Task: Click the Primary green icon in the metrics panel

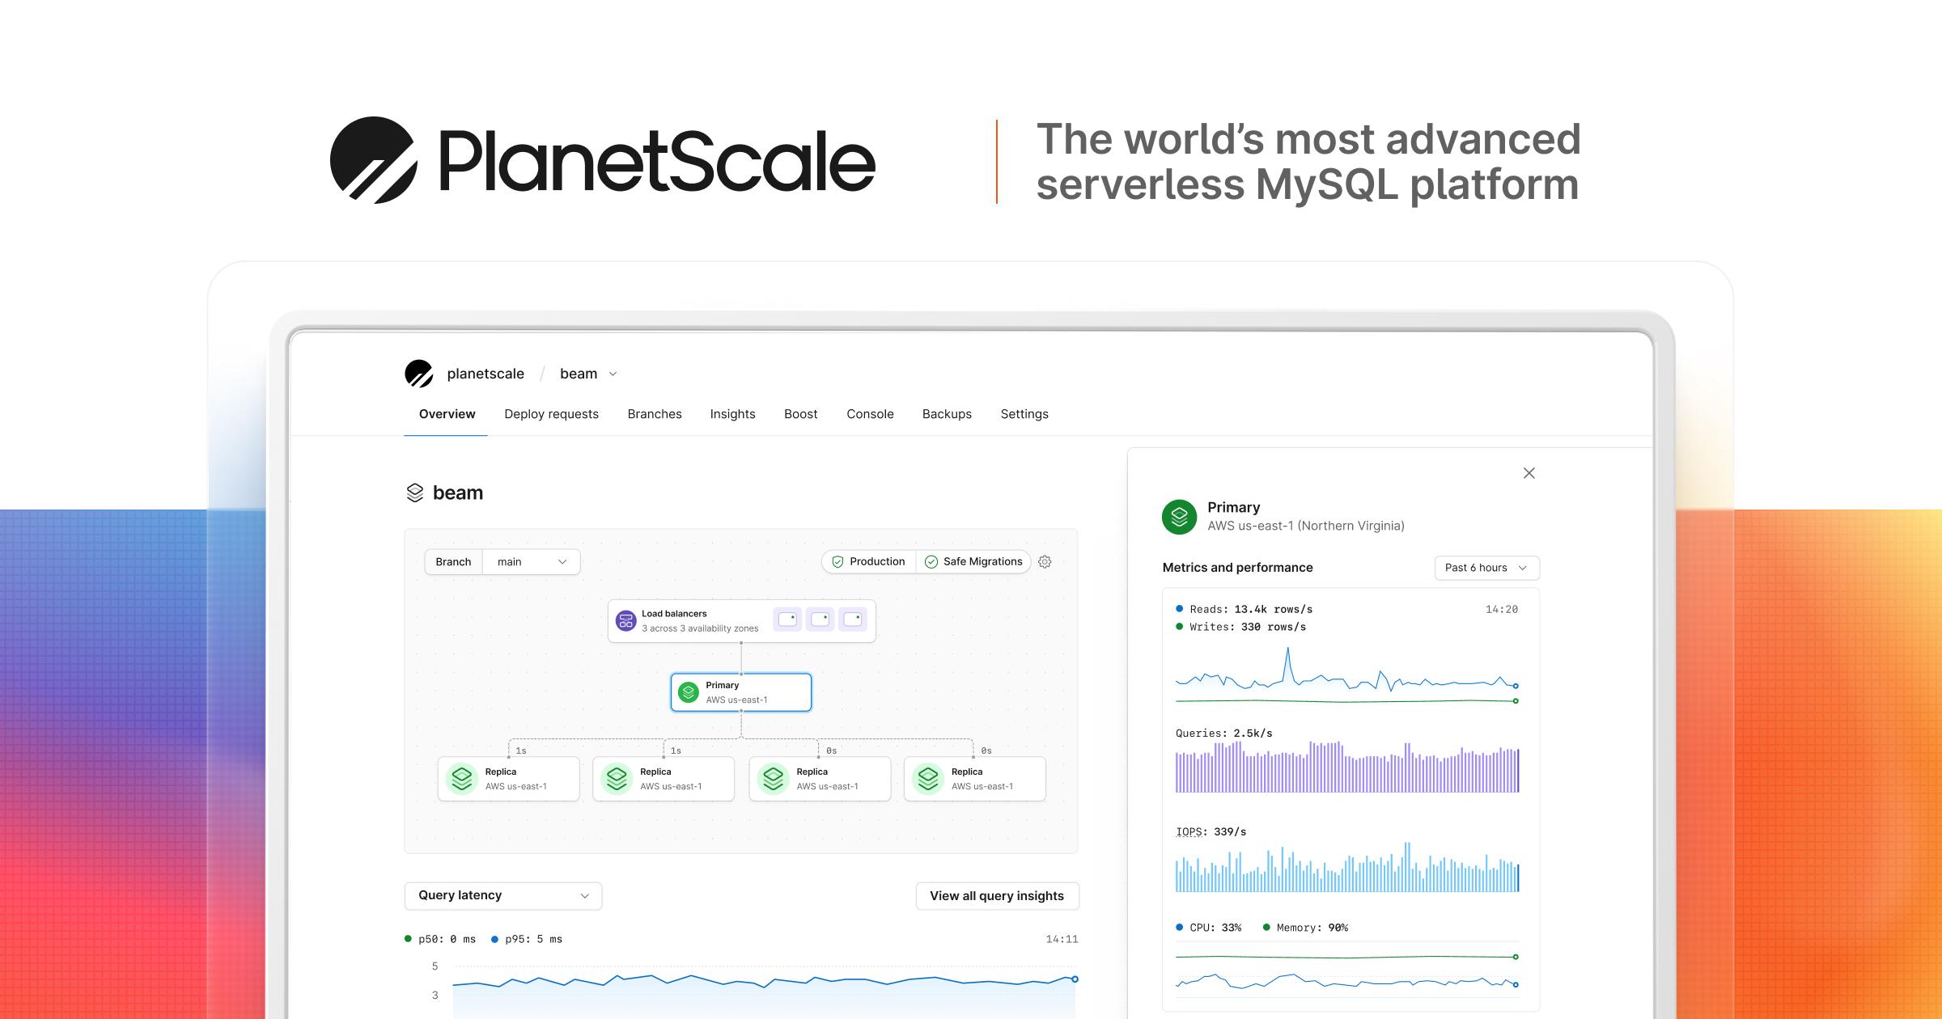Action: pyautogui.click(x=1179, y=516)
